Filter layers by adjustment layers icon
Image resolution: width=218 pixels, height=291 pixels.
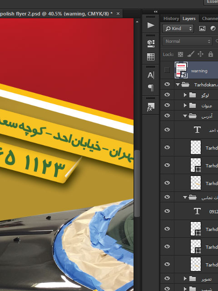click(x=213, y=28)
